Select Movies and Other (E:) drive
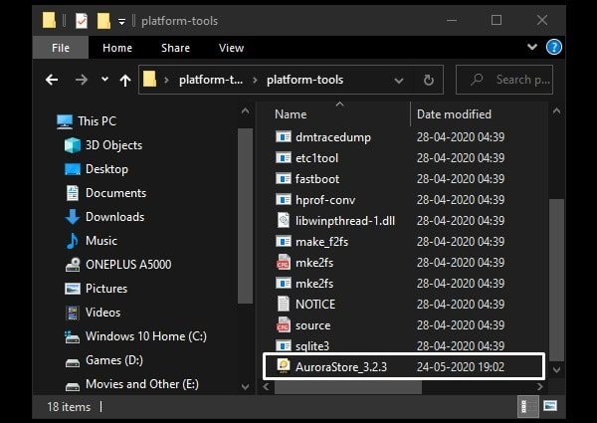597x423 pixels. [131, 384]
